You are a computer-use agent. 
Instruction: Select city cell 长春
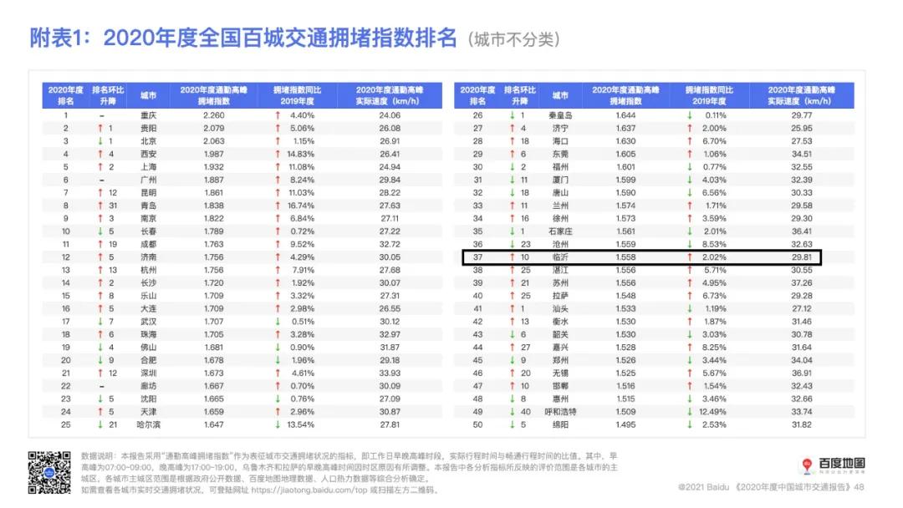tap(149, 231)
